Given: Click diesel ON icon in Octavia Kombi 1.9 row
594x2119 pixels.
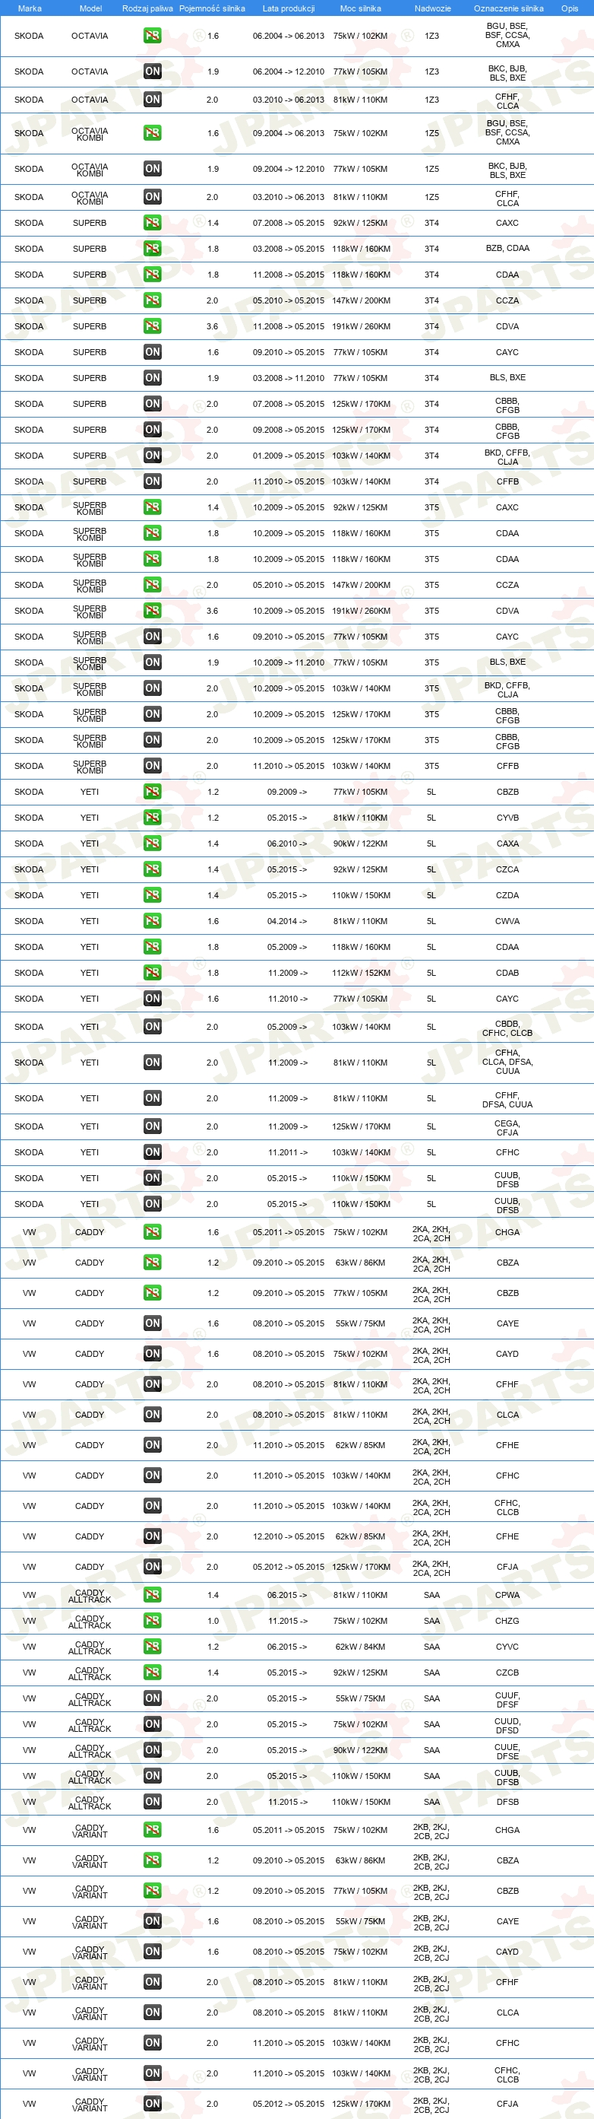Looking at the screenshot, I should coord(152,169).
